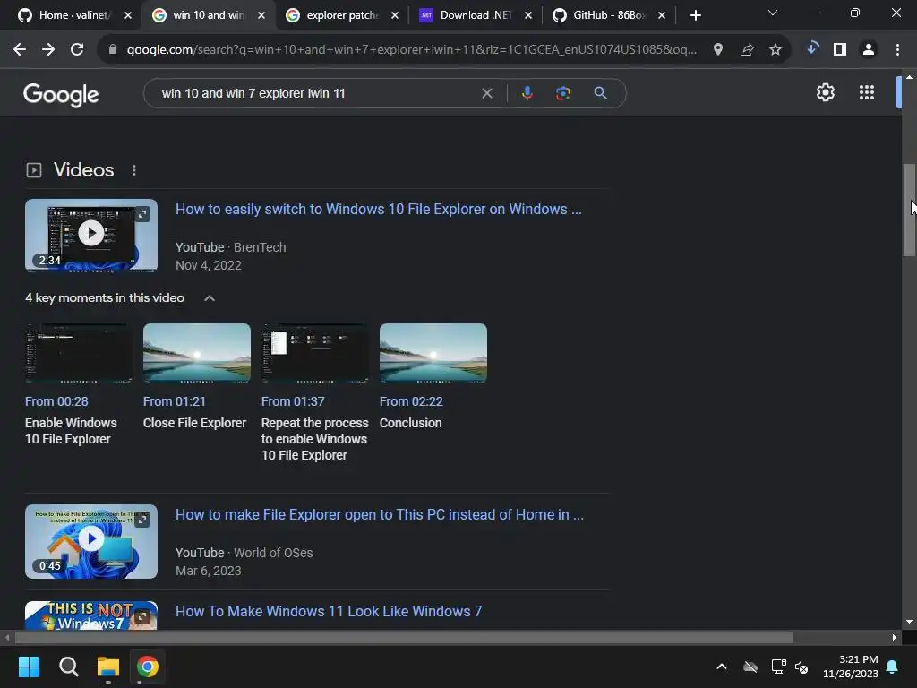The height and width of the screenshot is (688, 917).
Task: Open the Chrome three-dot menu
Action: (x=897, y=50)
